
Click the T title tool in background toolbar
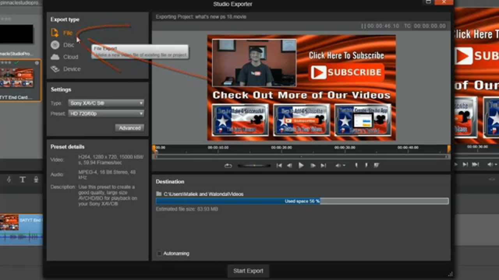(x=23, y=180)
